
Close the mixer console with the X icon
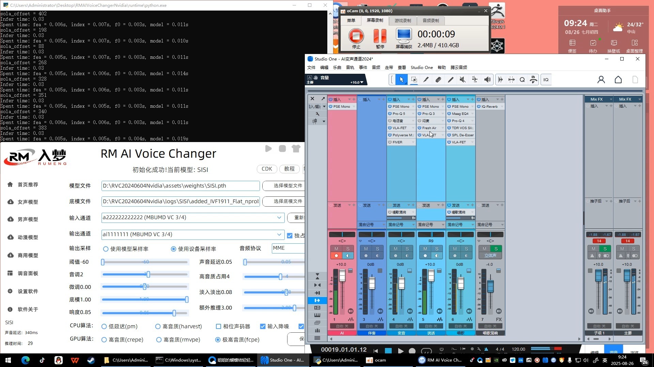click(x=312, y=99)
